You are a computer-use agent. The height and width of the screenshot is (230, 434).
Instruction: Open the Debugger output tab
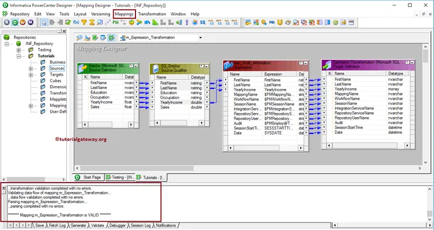(x=117, y=225)
